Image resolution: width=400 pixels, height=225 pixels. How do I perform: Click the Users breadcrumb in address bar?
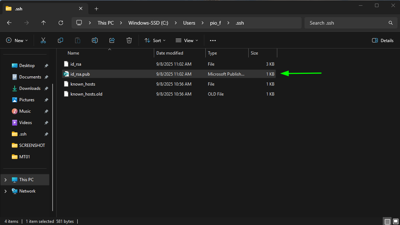[x=189, y=23]
